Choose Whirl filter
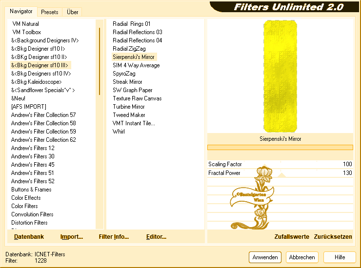The image size is (361, 268). [x=119, y=132]
